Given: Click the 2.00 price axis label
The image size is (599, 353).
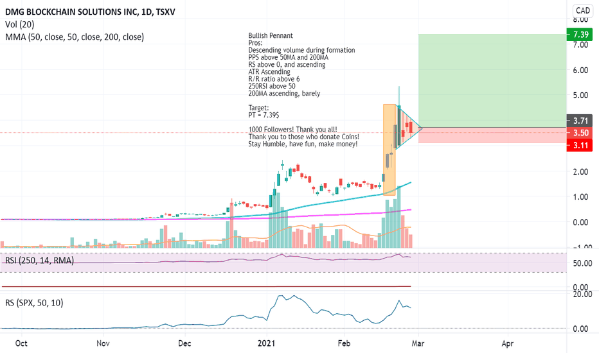Looking at the screenshot, I should (x=580, y=172).
